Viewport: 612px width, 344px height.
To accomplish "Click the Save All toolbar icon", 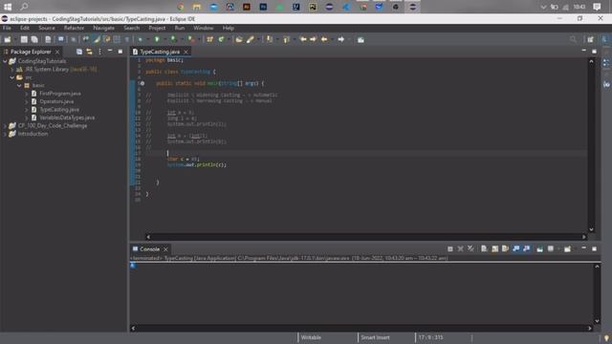I will [x=34, y=39].
